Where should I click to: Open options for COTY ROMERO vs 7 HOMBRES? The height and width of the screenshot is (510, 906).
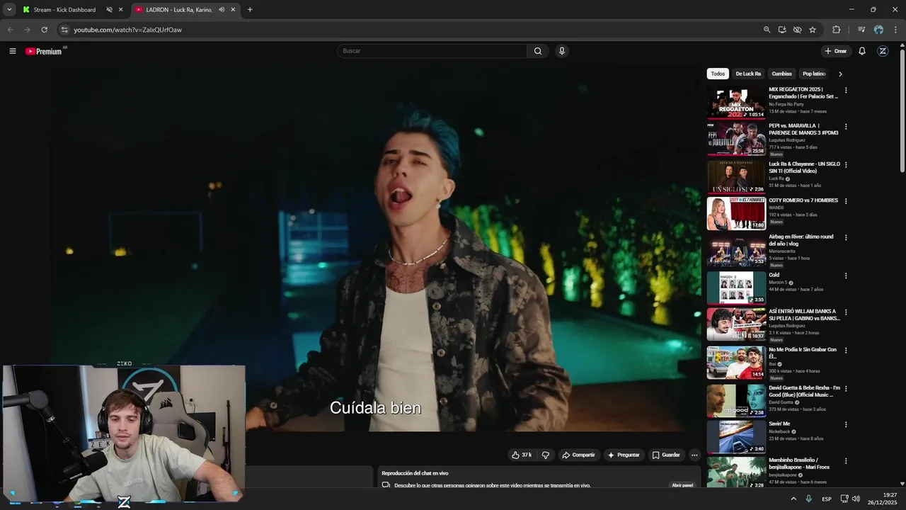click(846, 201)
